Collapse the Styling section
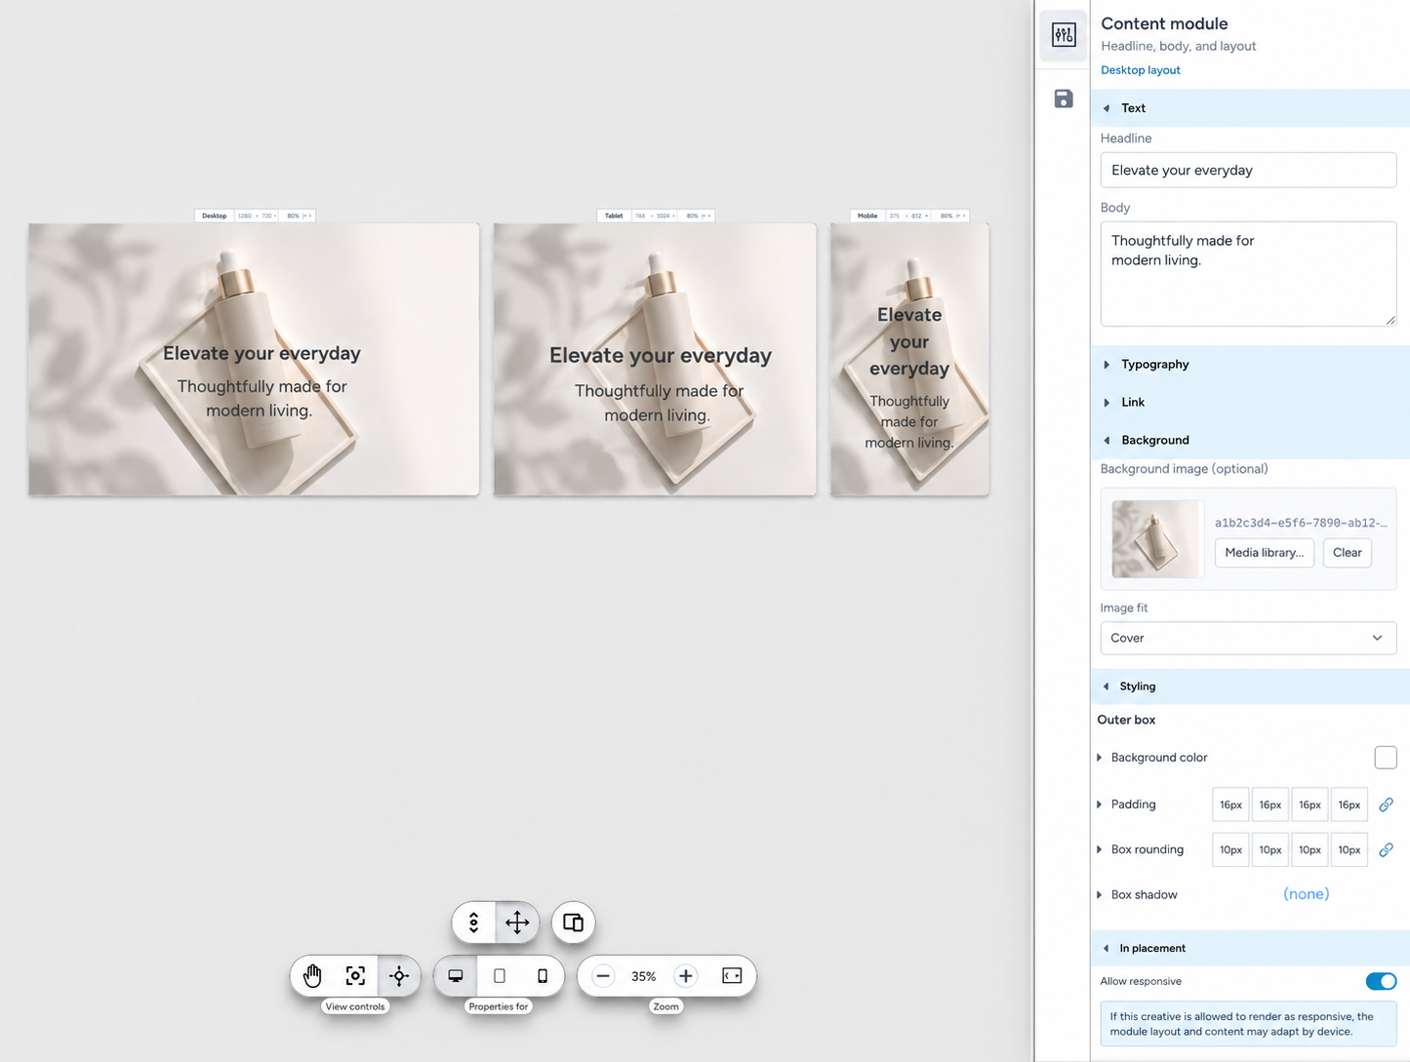The height and width of the screenshot is (1062, 1410). pos(1250,687)
